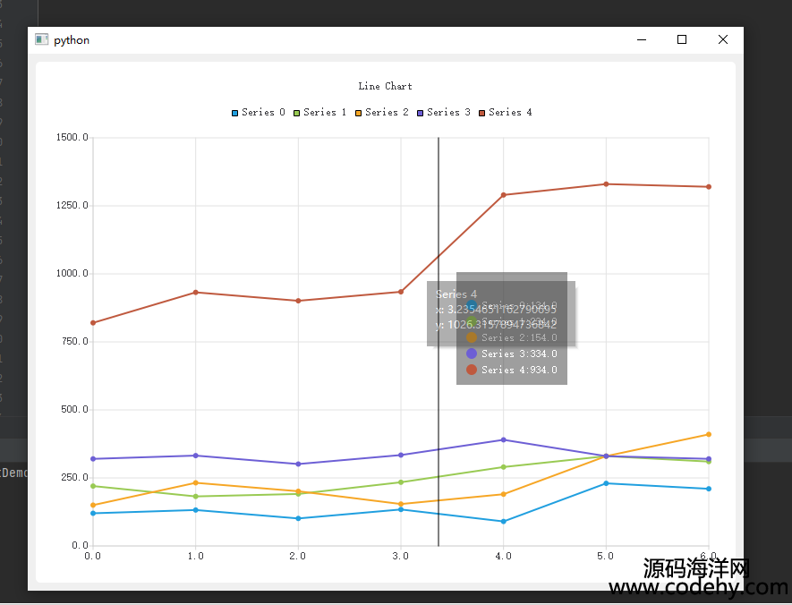Click Series 2 orange point at x 6.0

(708, 434)
